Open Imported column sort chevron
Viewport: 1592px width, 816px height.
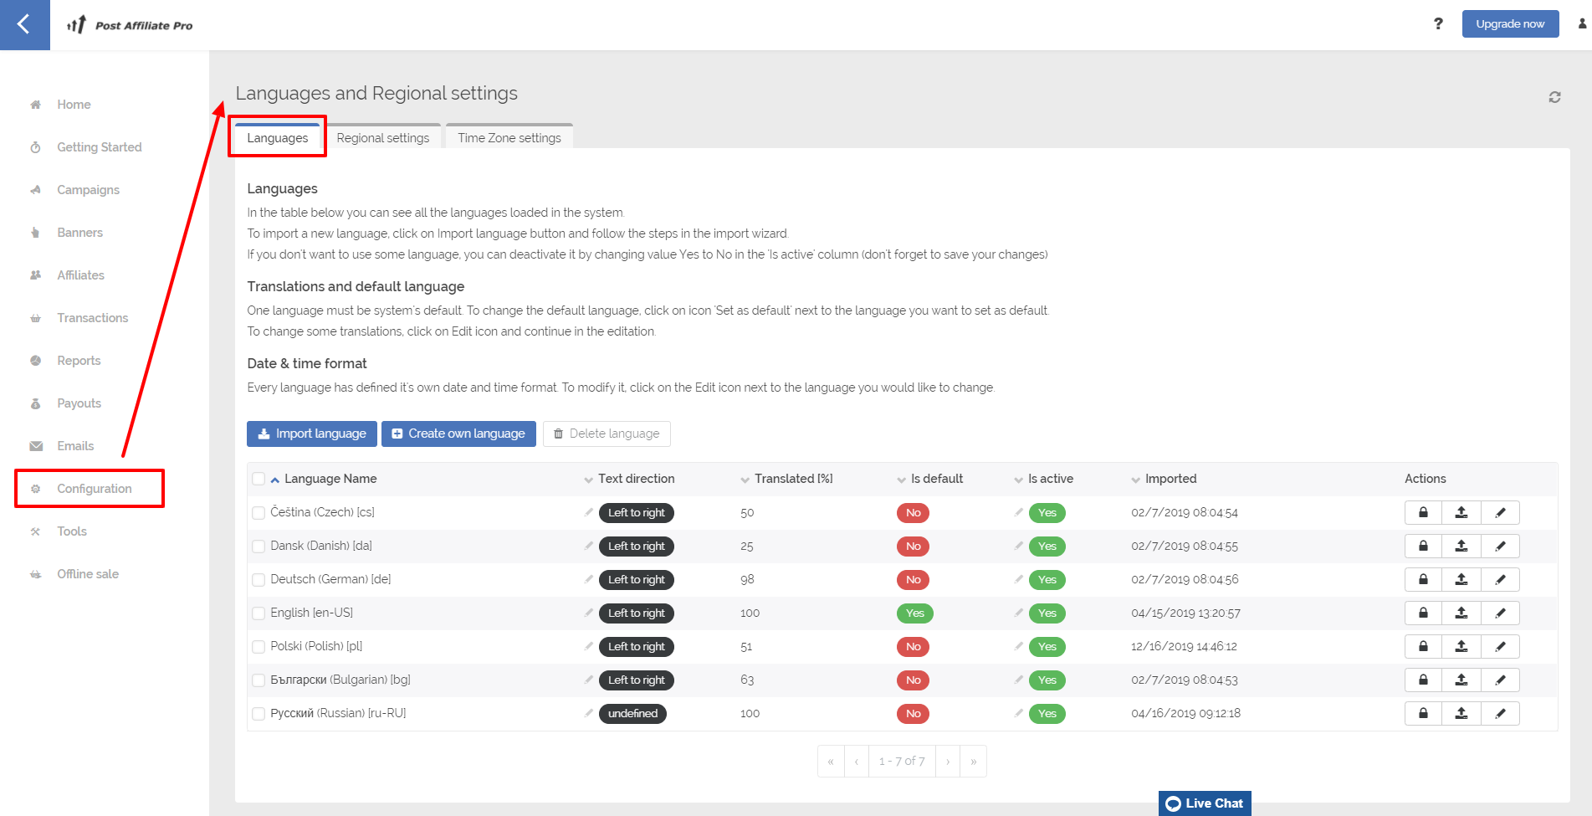(x=1136, y=480)
